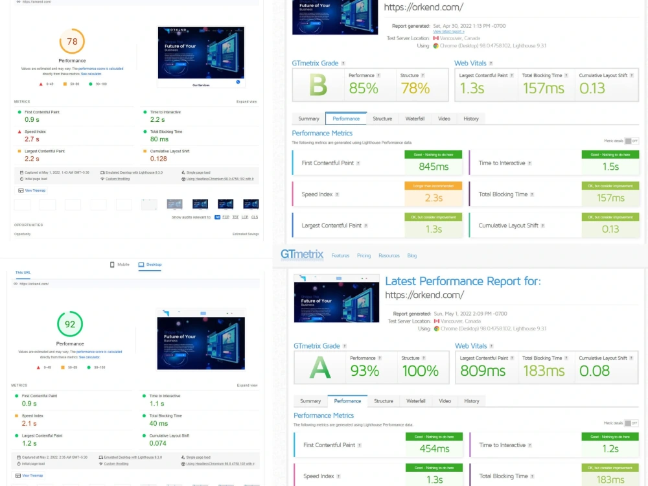Open Structure tab in A-grade GTmetrix report
The image size is (648, 486).
384,401
